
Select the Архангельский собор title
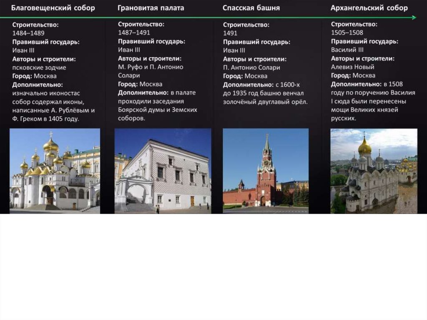click(369, 8)
